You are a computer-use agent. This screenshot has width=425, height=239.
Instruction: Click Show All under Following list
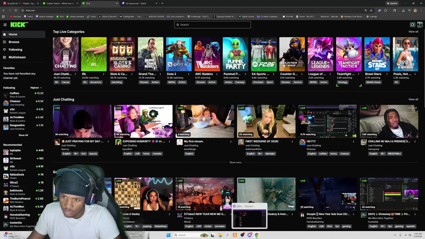(x=23, y=135)
